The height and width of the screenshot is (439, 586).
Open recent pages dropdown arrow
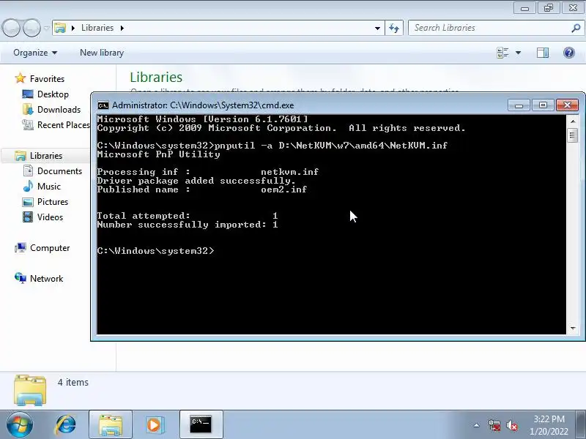[46, 28]
